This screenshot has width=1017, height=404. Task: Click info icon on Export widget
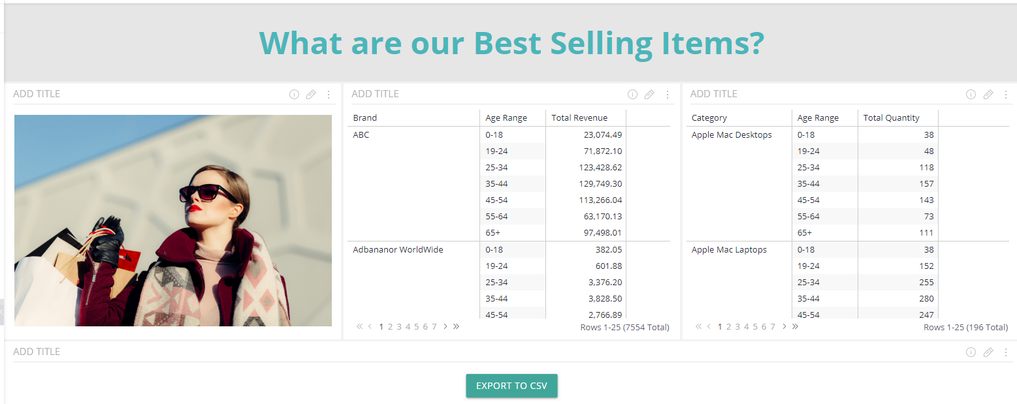pos(971,352)
